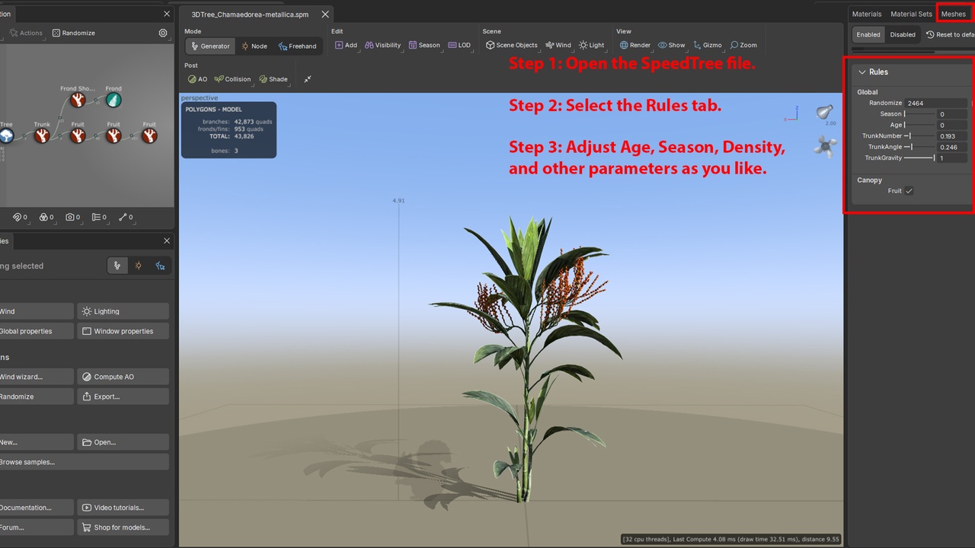Viewport: 975px width, 548px height.
Task: Click the Add button in Edit group
Action: point(346,45)
